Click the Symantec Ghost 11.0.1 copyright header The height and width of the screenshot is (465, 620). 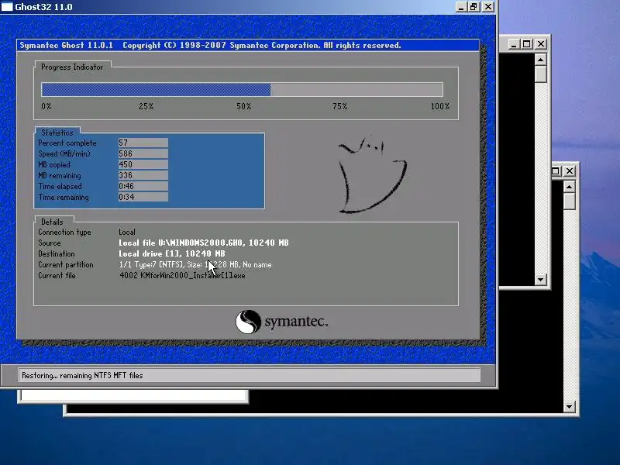pyautogui.click(x=210, y=45)
